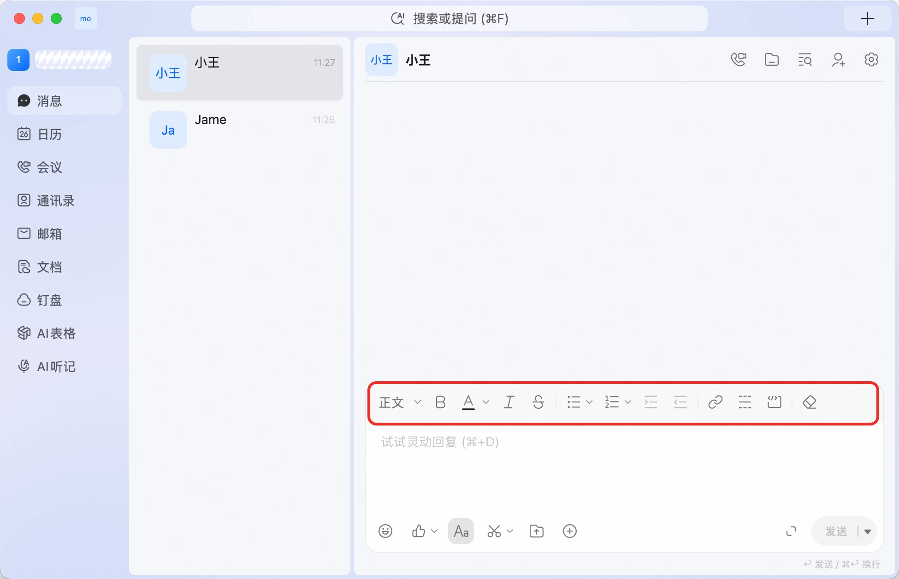Screen dimensions: 899x579
Task: Insert a hyperlink in the message
Action: point(715,402)
